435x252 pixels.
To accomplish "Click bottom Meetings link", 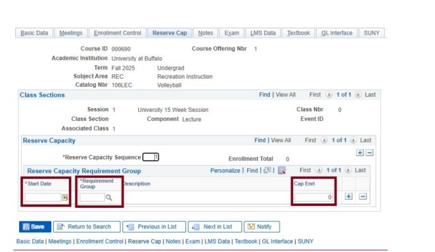I will [x=59, y=242].
